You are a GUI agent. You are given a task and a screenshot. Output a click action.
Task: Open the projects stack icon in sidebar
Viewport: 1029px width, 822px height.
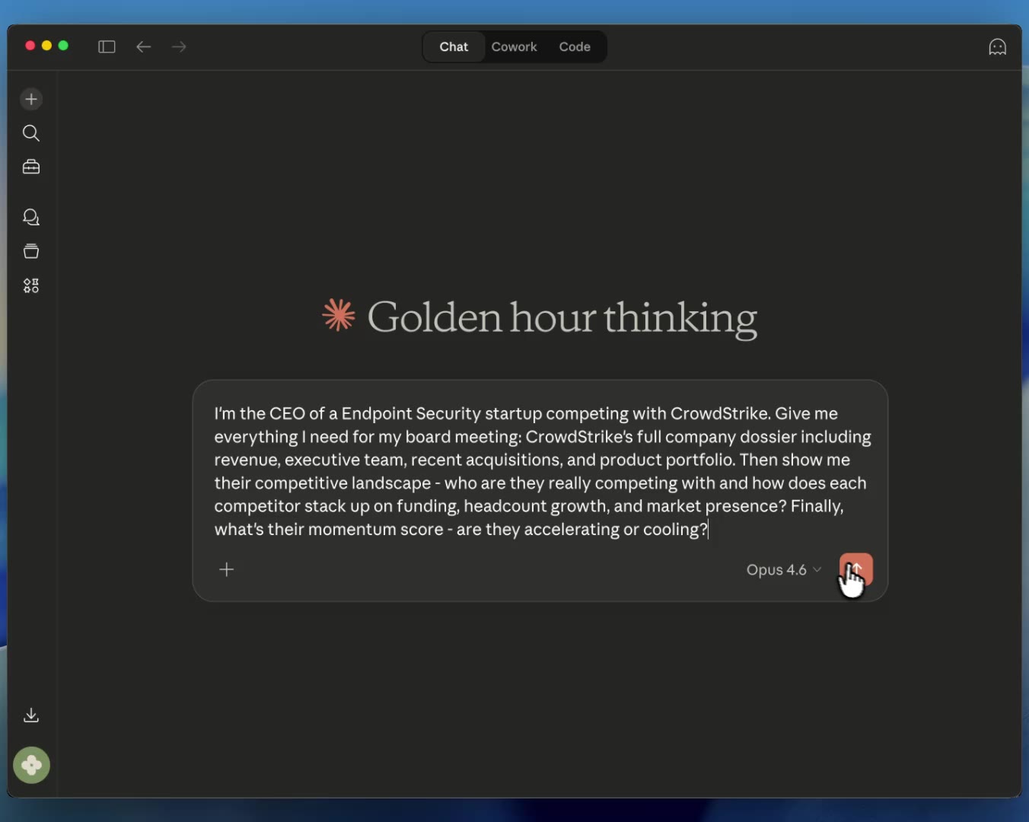click(31, 251)
